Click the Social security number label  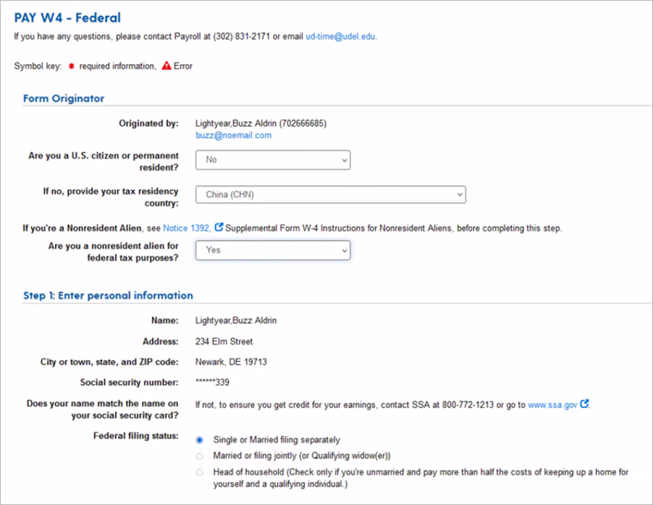(x=129, y=382)
